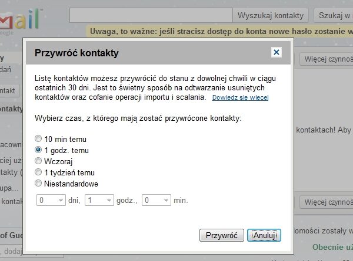Click the yellow Uwaga, to ważne notice
This screenshot has width=353, height=261.
tap(219, 31)
